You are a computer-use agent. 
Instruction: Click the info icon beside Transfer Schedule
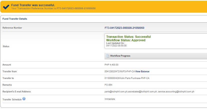tap(24, 99)
